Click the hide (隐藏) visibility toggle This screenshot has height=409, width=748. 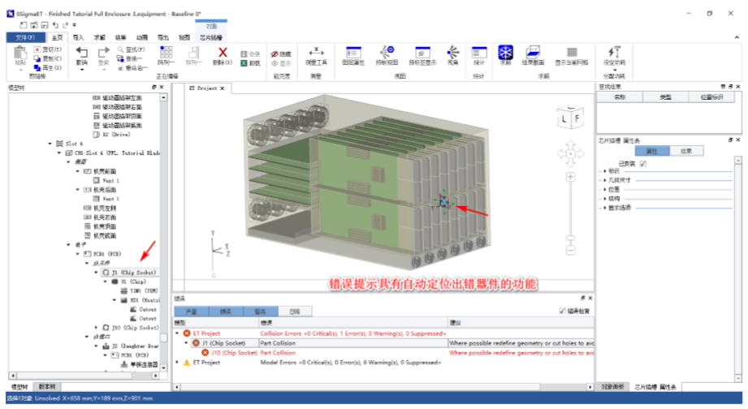point(280,54)
